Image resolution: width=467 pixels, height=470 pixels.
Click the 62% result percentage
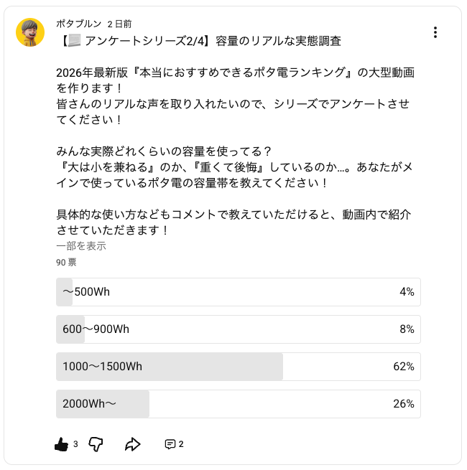pyautogui.click(x=404, y=367)
